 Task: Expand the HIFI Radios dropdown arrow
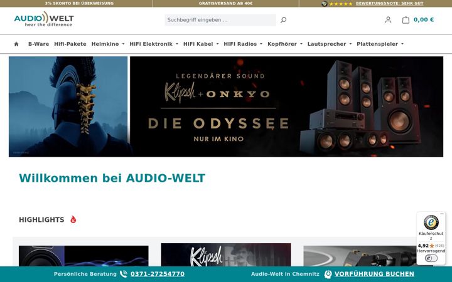coord(261,44)
